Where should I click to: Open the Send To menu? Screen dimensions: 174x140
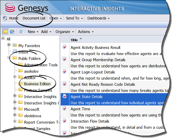(74, 18)
